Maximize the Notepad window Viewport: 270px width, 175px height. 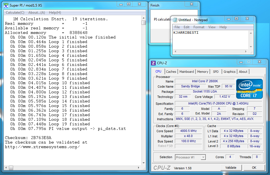point(236,19)
